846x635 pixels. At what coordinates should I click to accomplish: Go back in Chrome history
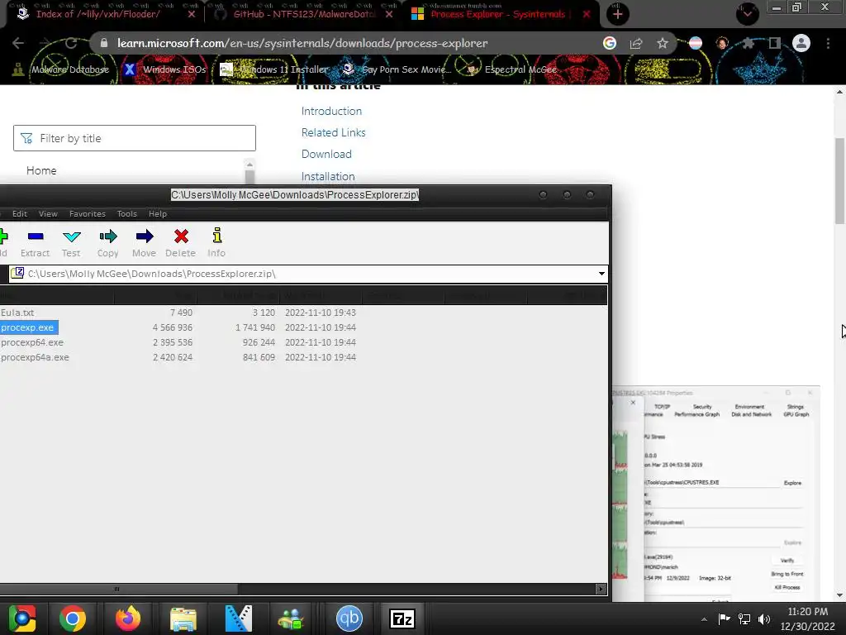pyautogui.click(x=18, y=43)
